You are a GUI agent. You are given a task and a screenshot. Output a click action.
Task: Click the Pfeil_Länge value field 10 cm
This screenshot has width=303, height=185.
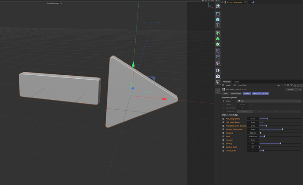253,119
